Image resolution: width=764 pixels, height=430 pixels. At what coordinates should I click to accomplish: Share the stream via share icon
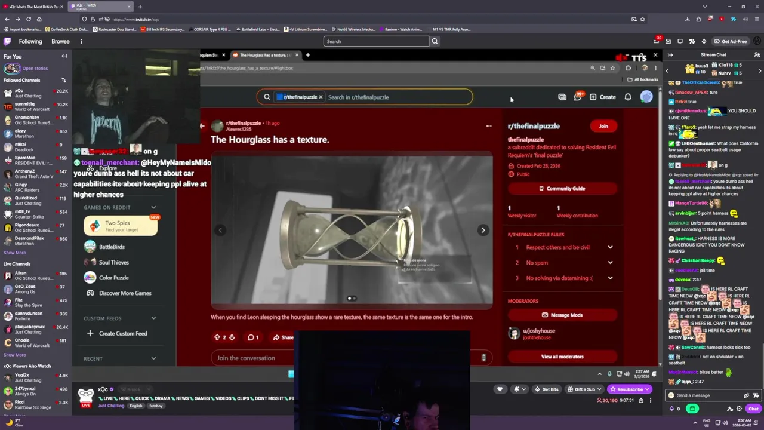pos(641,400)
